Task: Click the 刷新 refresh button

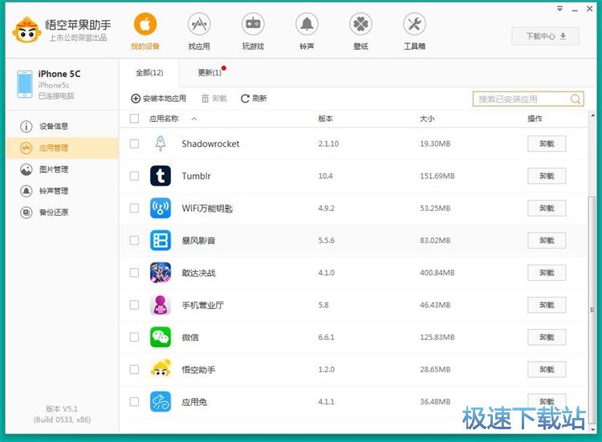Action: pos(254,99)
